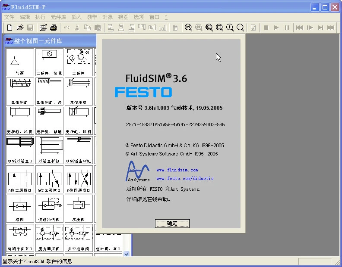342x267 pixels.
Task: Click the New file toolbar icon
Action: click(9, 28)
